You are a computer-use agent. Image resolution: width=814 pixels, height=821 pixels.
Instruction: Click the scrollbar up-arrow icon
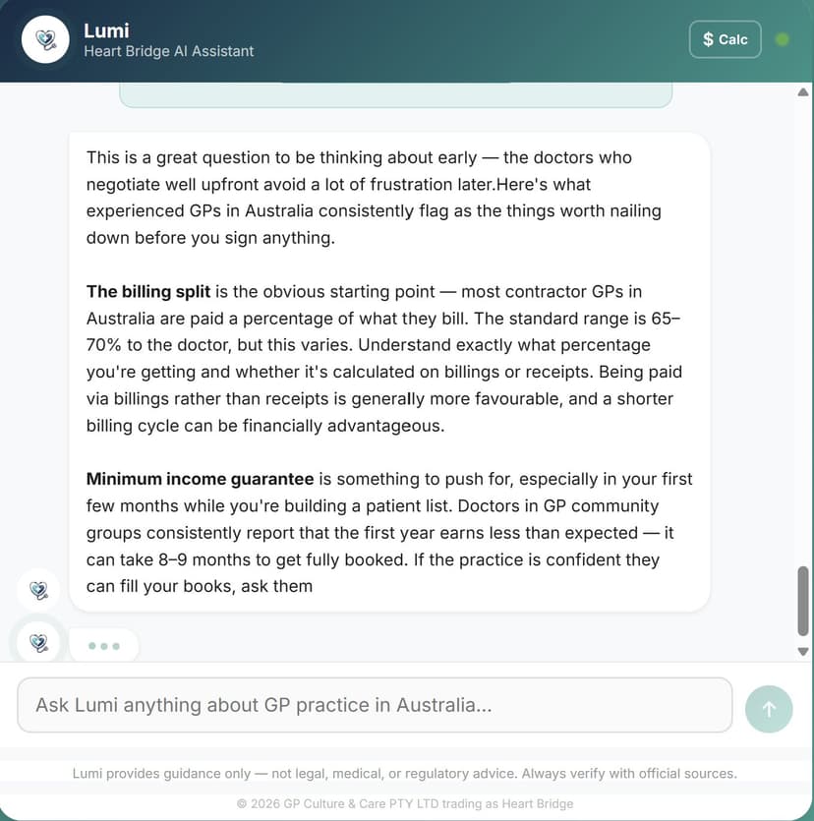point(802,93)
